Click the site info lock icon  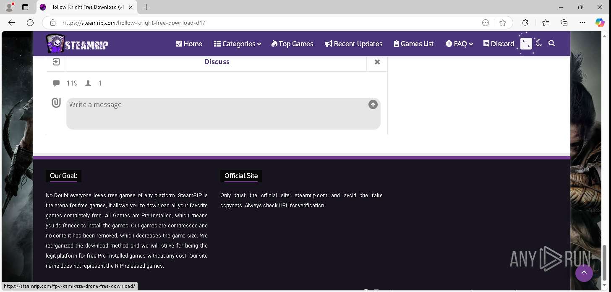point(52,23)
